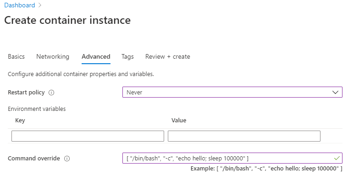This screenshot has height=181, width=359.
Task: Select the Advanced tab
Action: click(96, 56)
